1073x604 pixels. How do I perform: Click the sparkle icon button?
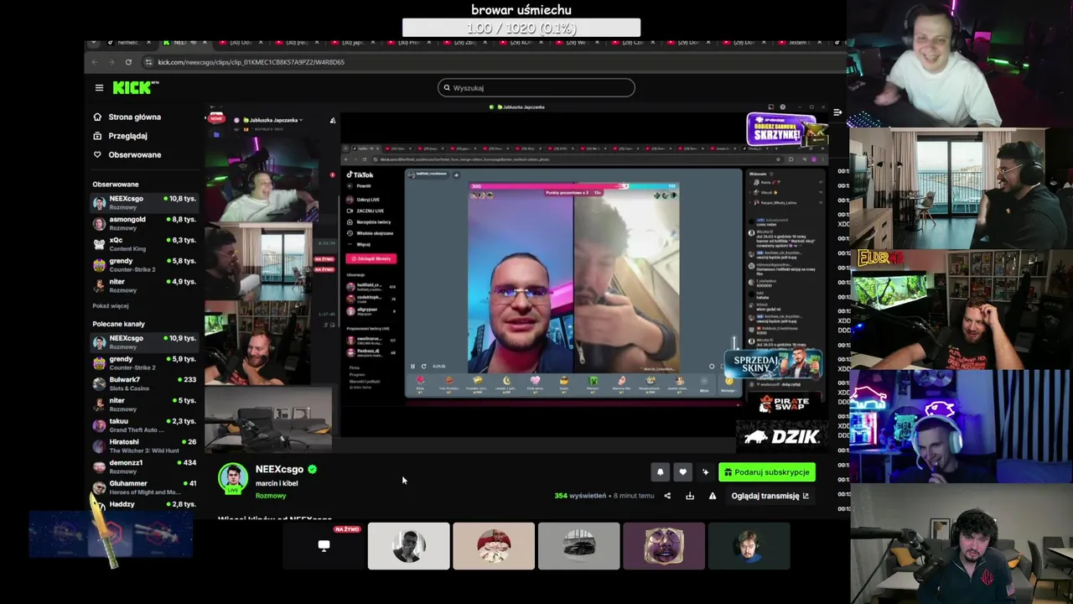(705, 472)
